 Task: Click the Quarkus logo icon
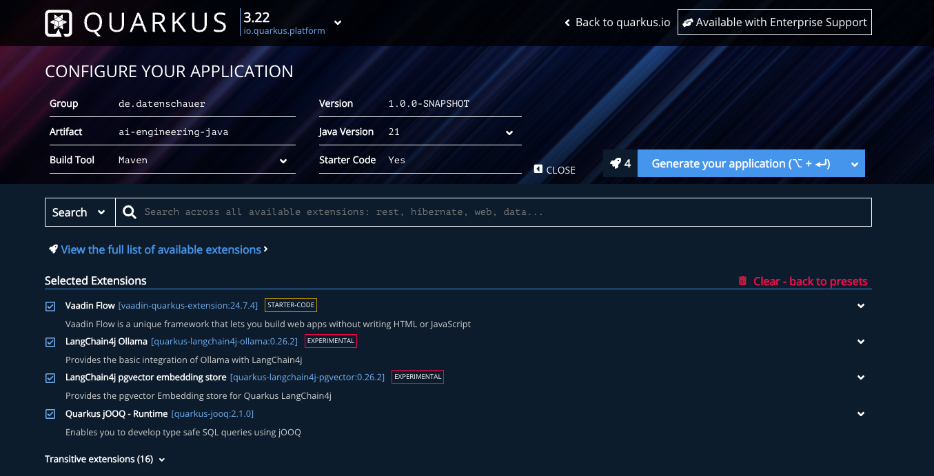coord(59,23)
